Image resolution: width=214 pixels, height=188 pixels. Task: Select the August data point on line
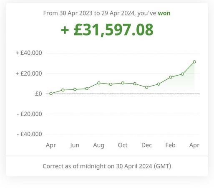[99, 83]
